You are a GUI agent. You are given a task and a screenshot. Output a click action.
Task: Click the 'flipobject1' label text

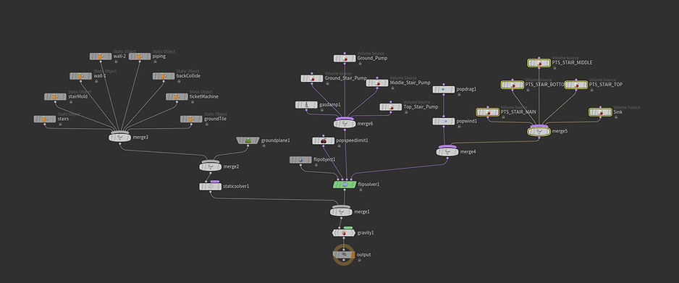pyautogui.click(x=324, y=160)
